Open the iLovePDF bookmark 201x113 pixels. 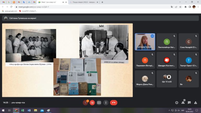point(29,11)
